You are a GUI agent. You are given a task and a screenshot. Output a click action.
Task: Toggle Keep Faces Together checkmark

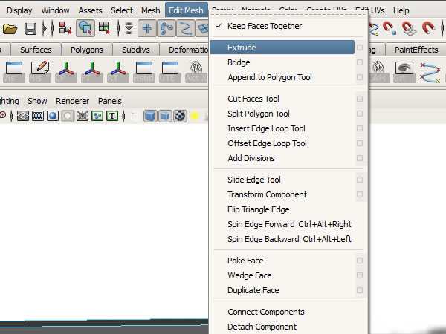tap(219, 26)
